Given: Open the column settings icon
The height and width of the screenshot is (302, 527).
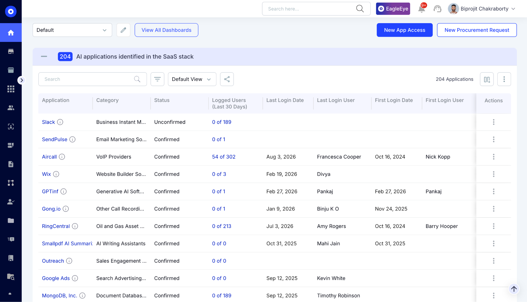Looking at the screenshot, I should (x=487, y=79).
